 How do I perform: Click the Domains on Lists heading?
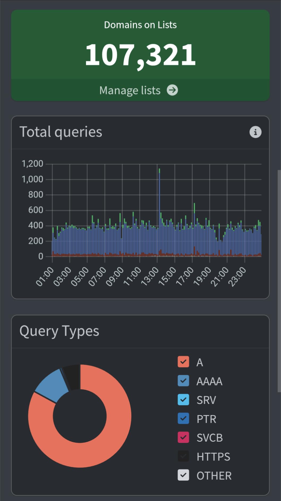(140, 25)
